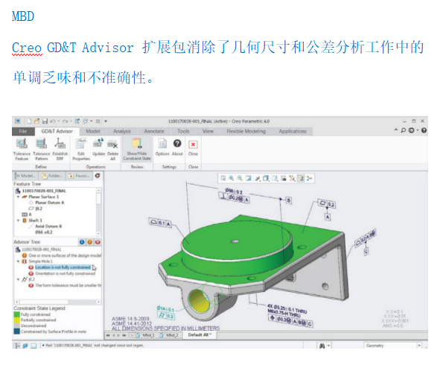Viewport: 446px width, 368px height.
Task: Switch to the Analysis ribbon tab
Action: pos(122,131)
